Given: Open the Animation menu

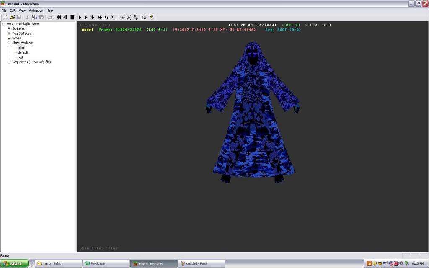Looking at the screenshot, I should click(x=36, y=10).
